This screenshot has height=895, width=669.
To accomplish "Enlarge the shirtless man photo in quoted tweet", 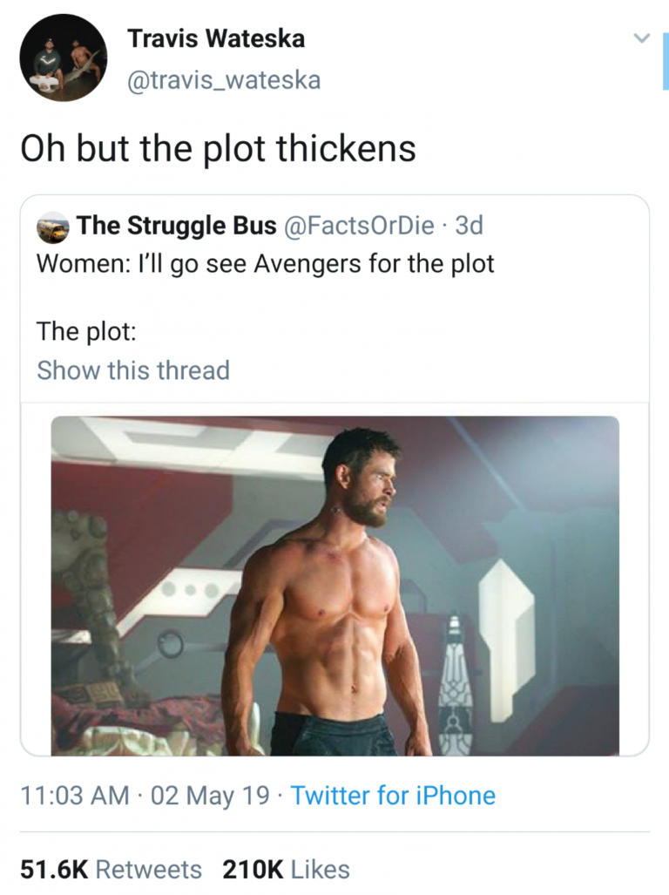I will 334,585.
